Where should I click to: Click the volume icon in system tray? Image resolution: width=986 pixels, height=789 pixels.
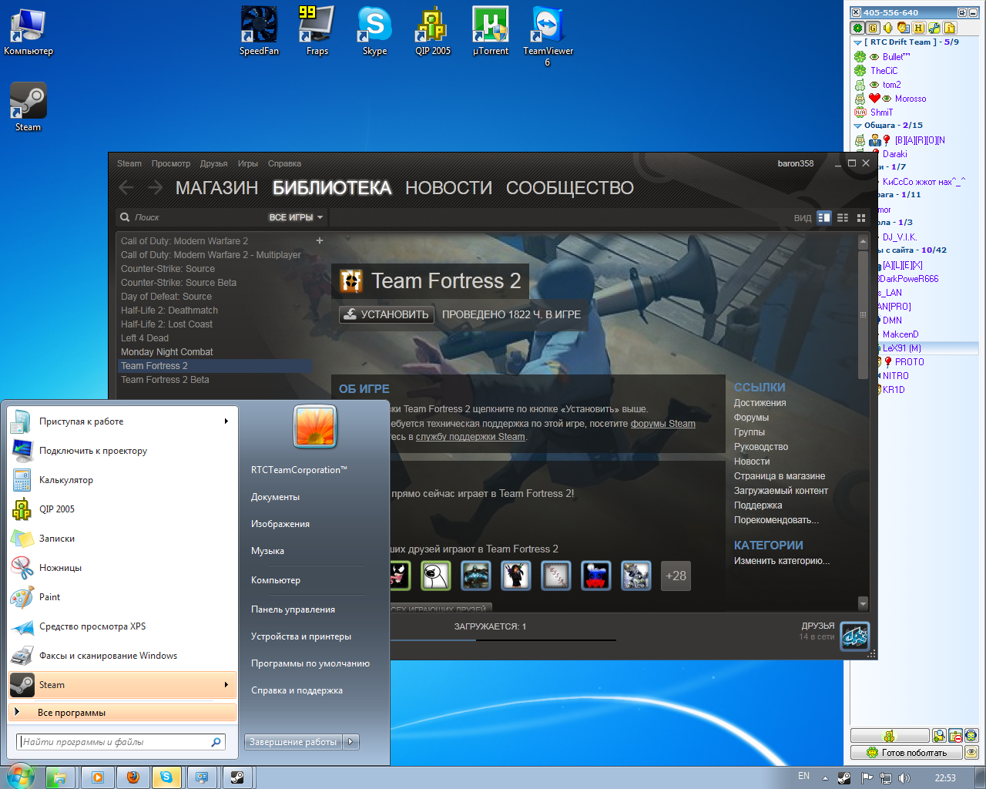904,778
